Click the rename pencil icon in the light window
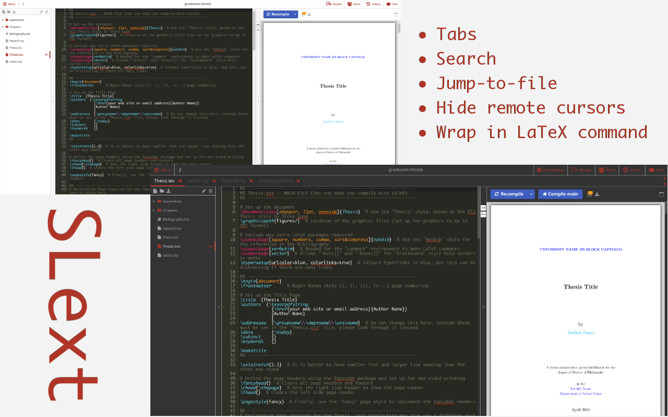The height and width of the screenshot is (417, 668). pyautogui.click(x=42, y=11)
